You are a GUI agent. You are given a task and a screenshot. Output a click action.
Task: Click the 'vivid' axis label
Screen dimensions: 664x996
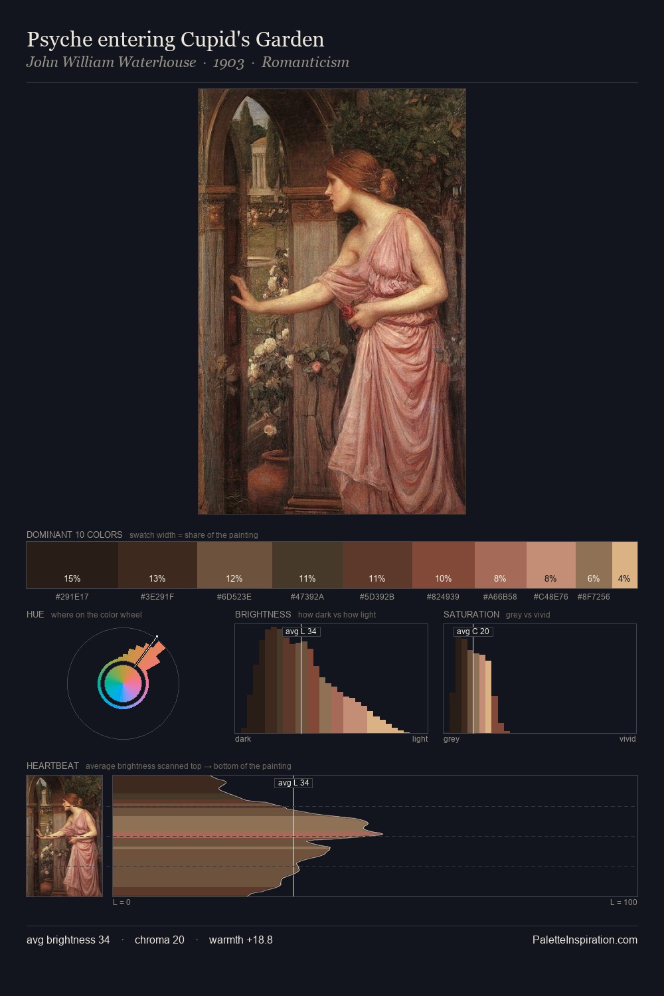tap(627, 739)
